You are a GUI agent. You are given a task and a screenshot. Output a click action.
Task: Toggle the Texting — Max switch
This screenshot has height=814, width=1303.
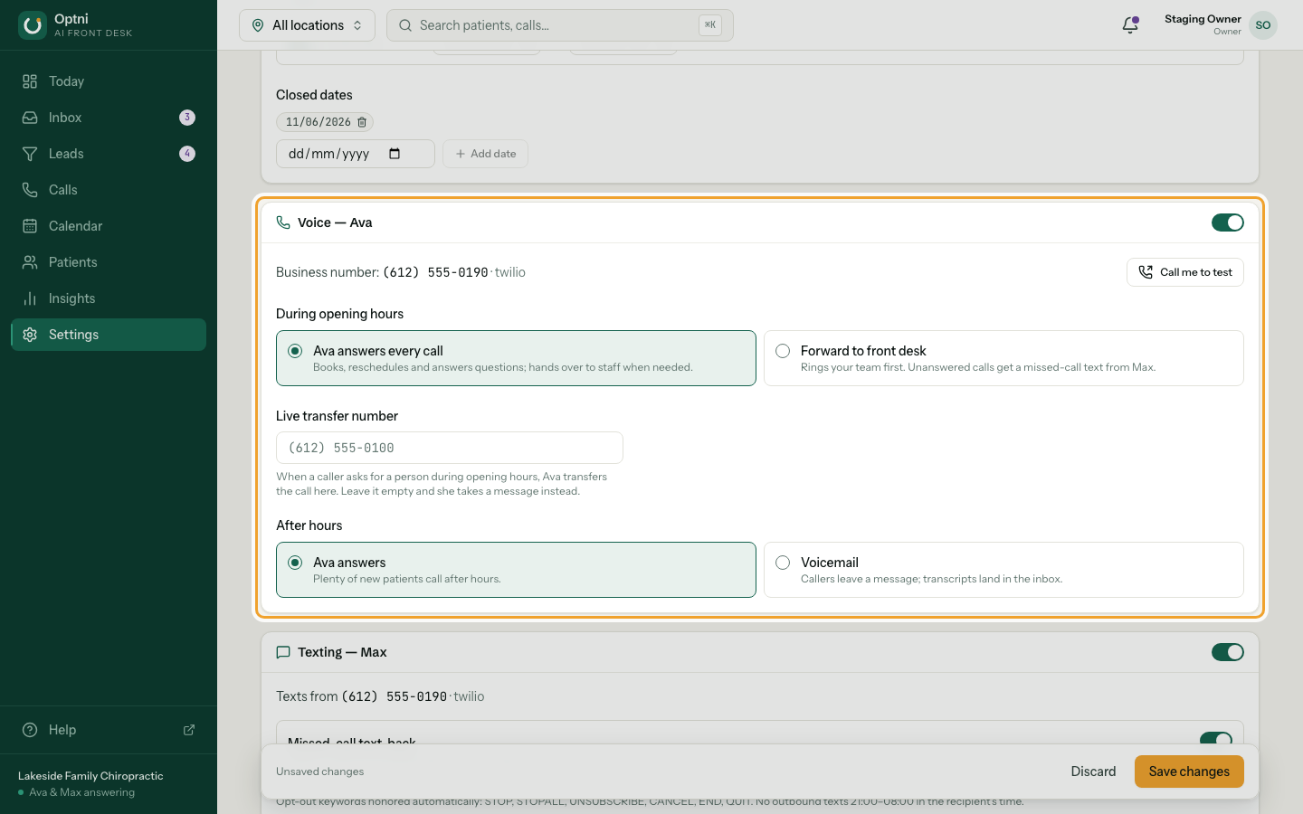[x=1228, y=652]
